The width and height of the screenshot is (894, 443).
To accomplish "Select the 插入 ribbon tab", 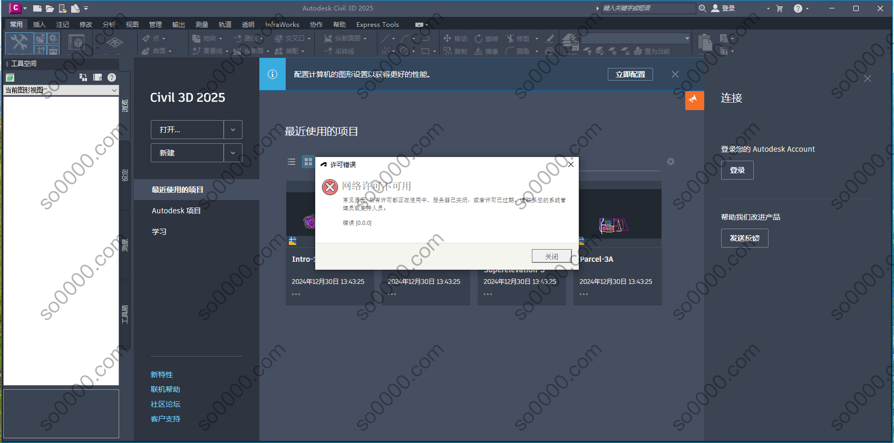I will (x=40, y=24).
